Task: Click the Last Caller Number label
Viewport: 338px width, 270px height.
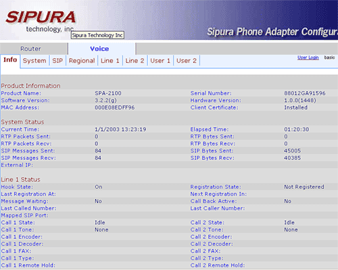Action: point(218,209)
